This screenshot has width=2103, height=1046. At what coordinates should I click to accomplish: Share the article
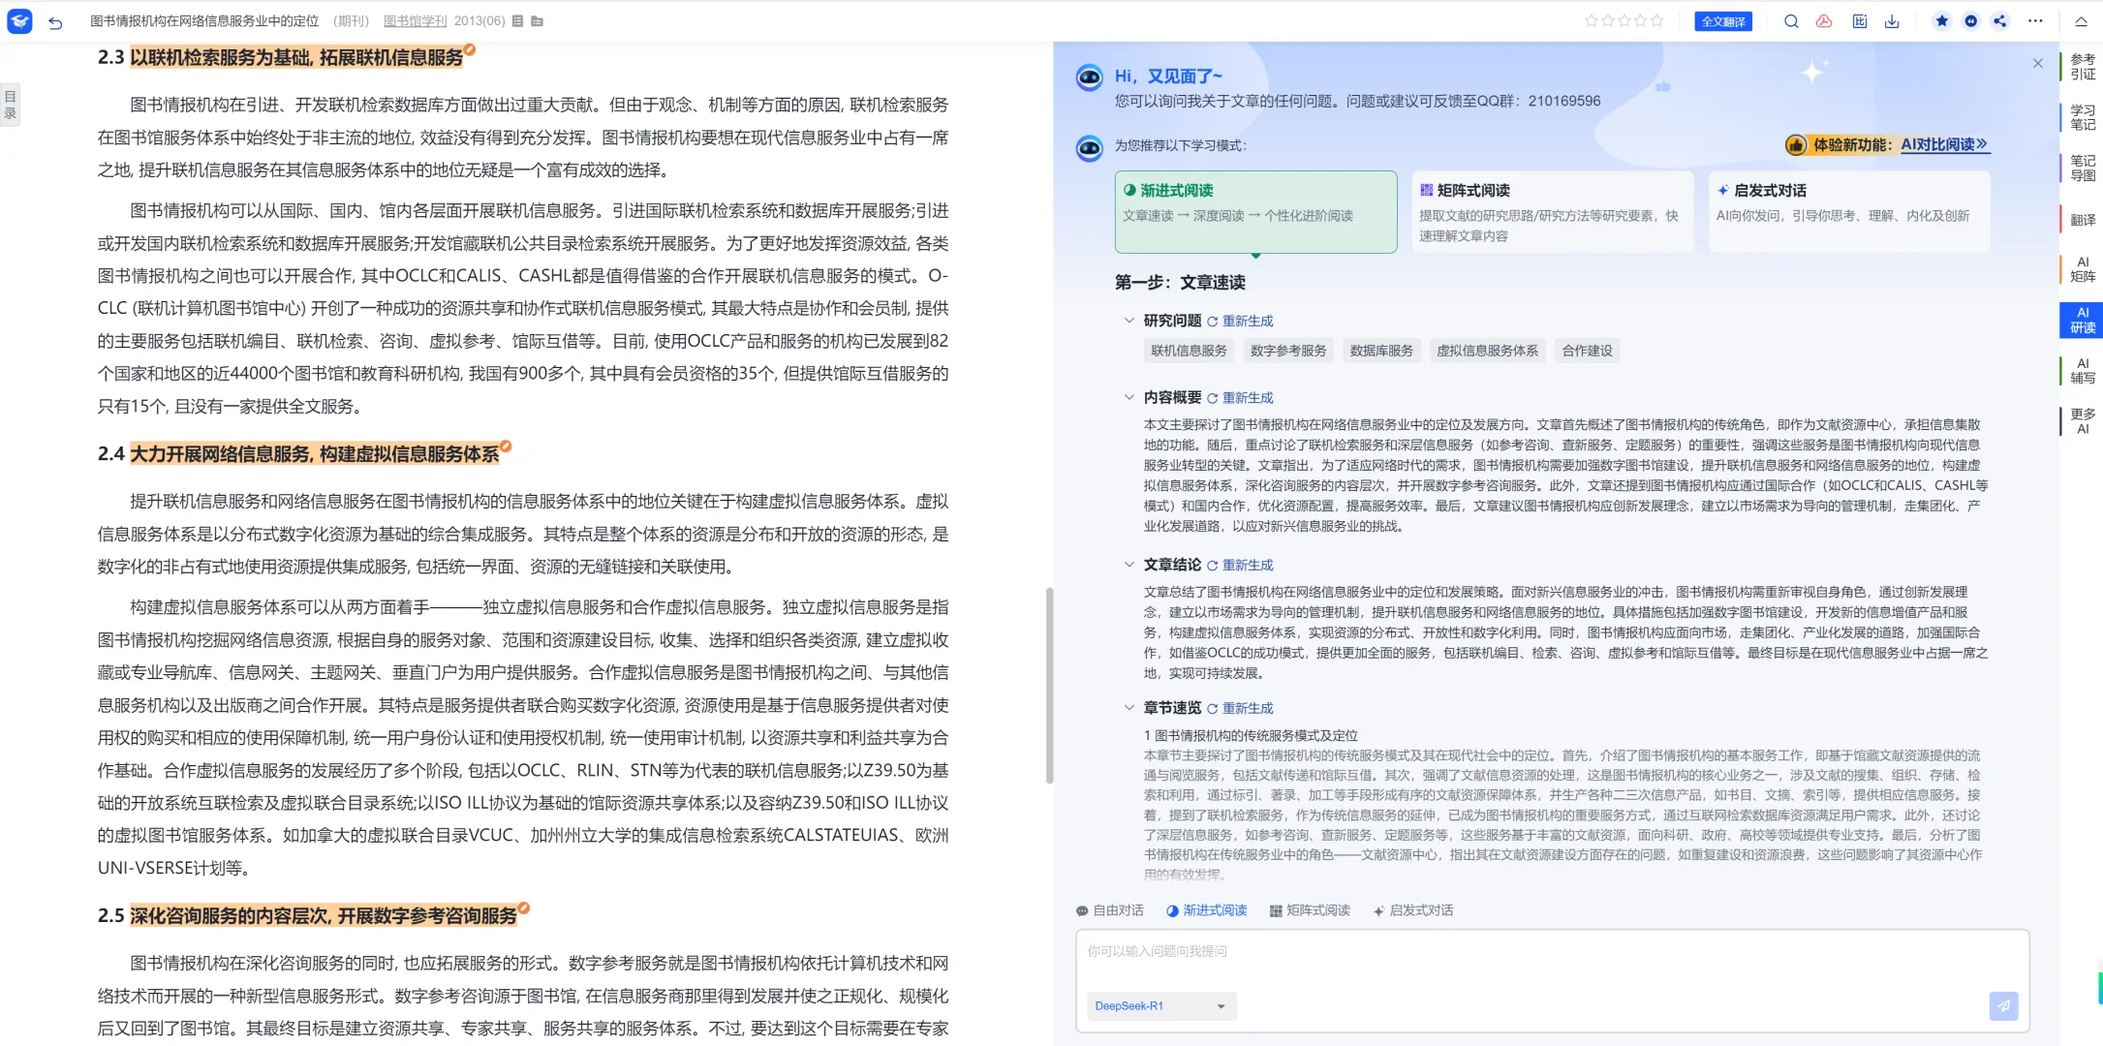tap(2000, 20)
